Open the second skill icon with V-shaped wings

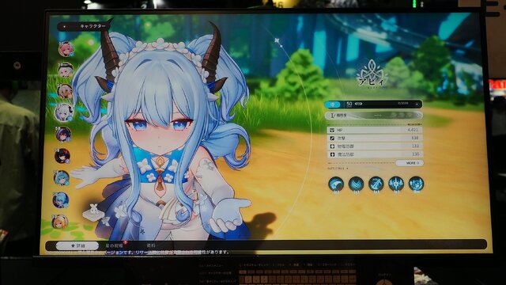click(356, 184)
